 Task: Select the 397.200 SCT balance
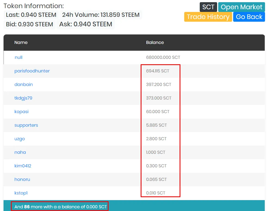point(159,85)
